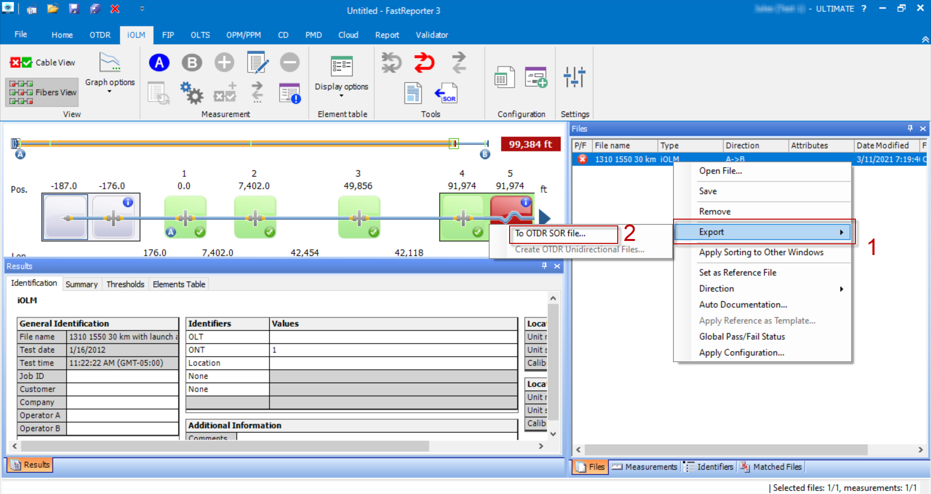Open the Export to SOR tool icon
The height and width of the screenshot is (494, 931).
(447, 93)
